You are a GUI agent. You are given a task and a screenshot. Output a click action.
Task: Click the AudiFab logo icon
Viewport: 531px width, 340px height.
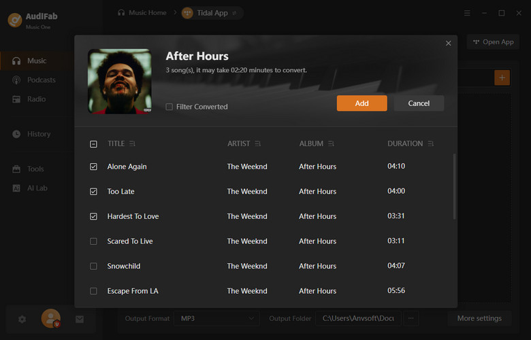point(15,20)
